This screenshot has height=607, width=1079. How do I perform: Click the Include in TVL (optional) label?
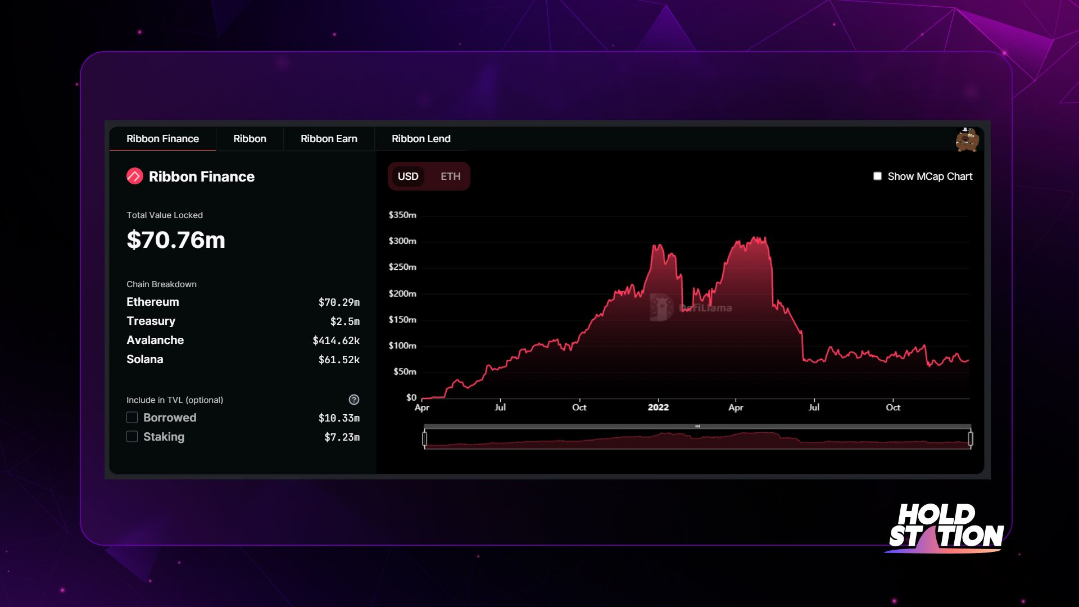click(x=175, y=400)
